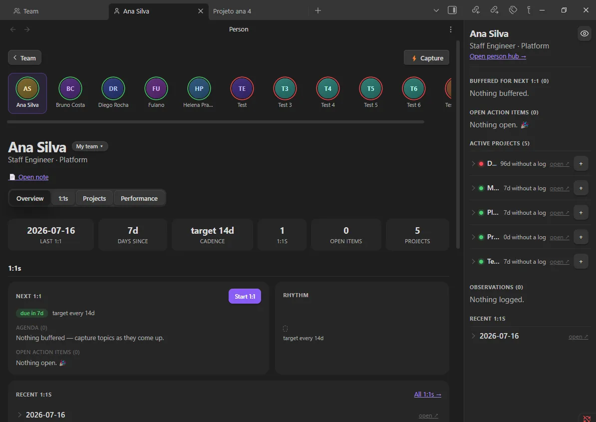The image size is (596, 422).
Task: Add log to Pr... project with plus button
Action: click(581, 237)
